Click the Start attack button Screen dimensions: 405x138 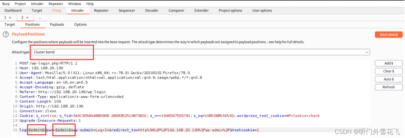tap(389, 34)
